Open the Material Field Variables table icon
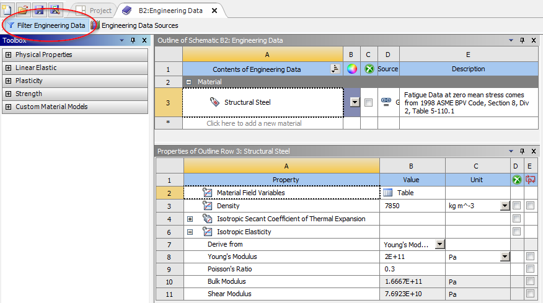 389,193
